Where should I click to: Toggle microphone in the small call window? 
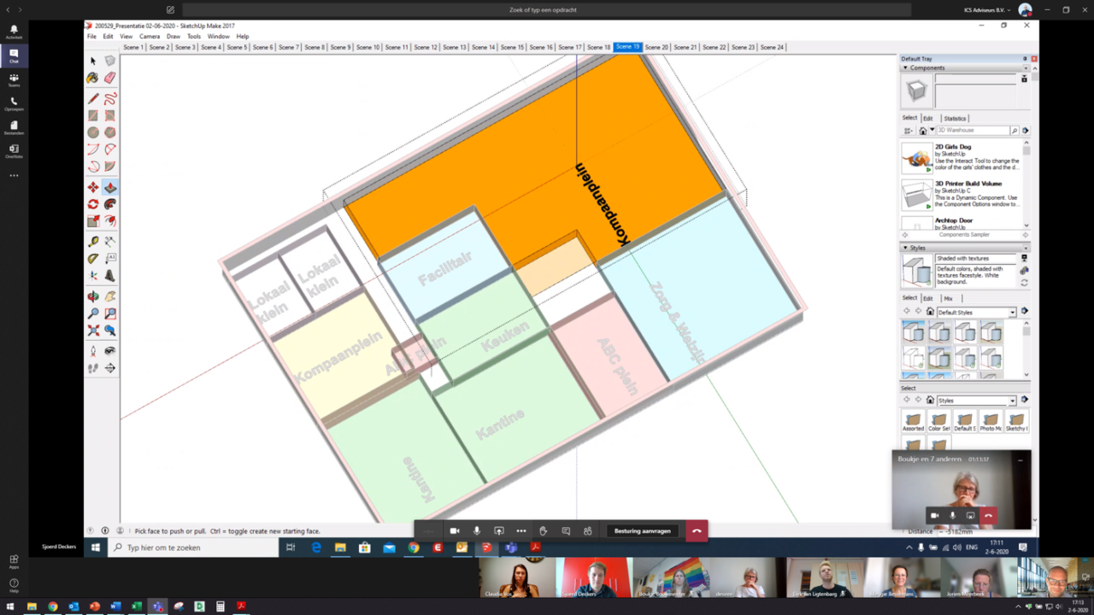pyautogui.click(x=952, y=516)
